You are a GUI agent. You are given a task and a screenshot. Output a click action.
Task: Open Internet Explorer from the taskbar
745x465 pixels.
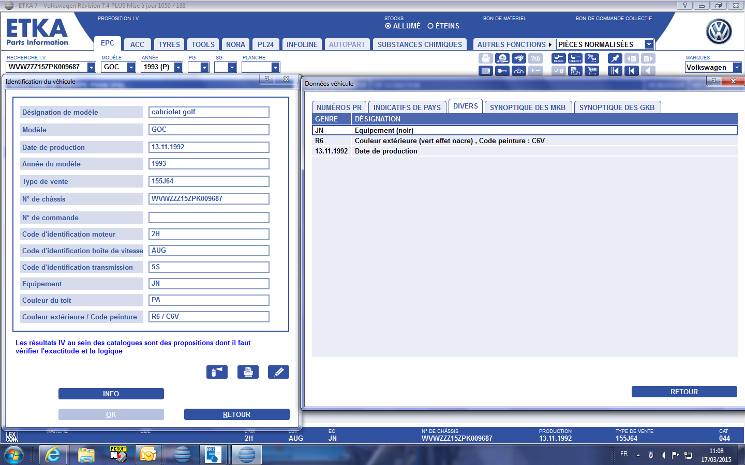[x=52, y=455]
